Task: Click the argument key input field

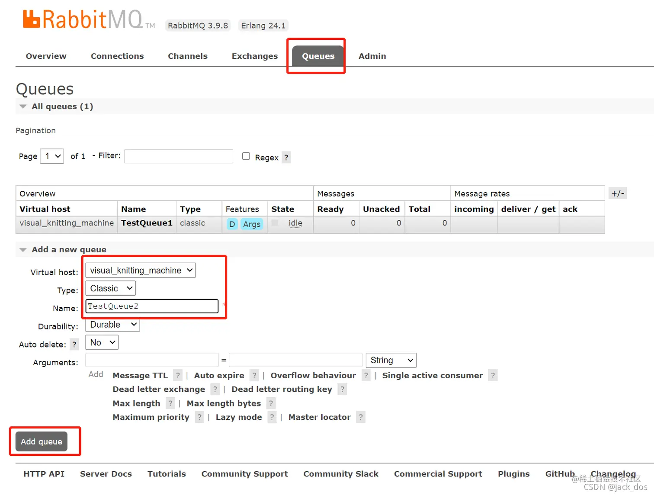Action: point(152,360)
